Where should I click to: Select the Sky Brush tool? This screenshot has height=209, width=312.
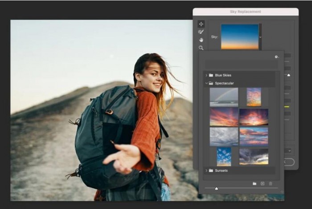201,32
